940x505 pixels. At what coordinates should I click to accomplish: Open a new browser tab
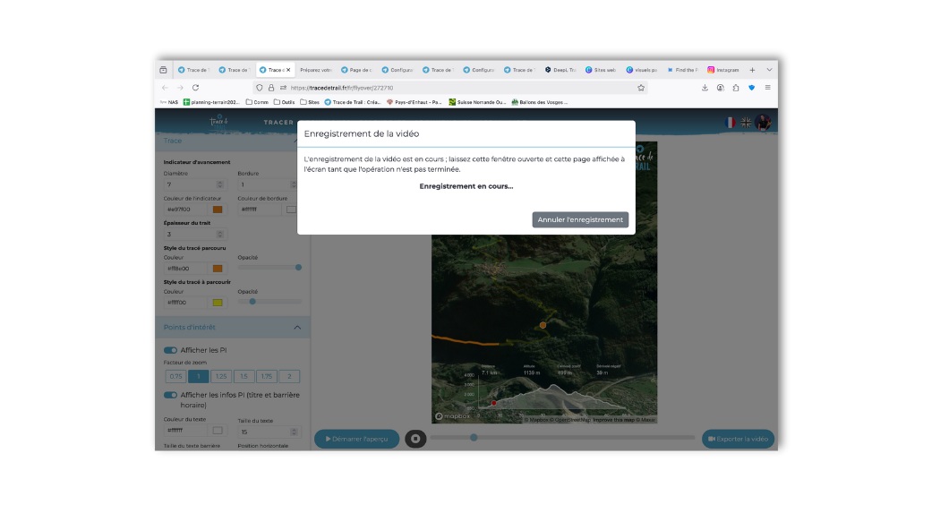coord(752,70)
